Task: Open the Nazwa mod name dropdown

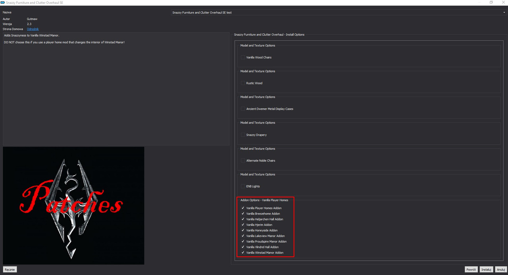Action: (339, 13)
